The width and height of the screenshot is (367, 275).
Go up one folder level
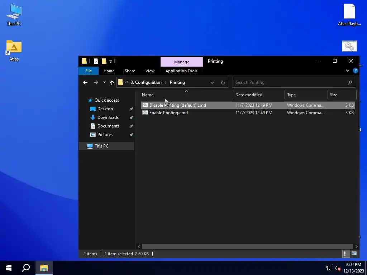pyautogui.click(x=112, y=82)
